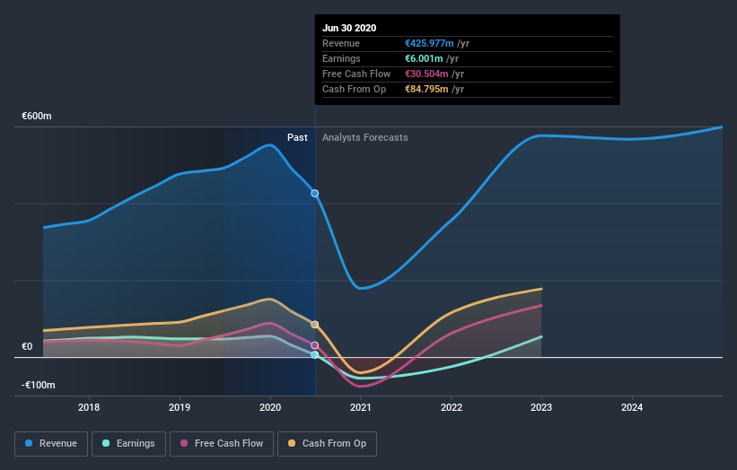Click the Jun 30 2020 tooltip date
Screen dimensions: 737x470
349,28
